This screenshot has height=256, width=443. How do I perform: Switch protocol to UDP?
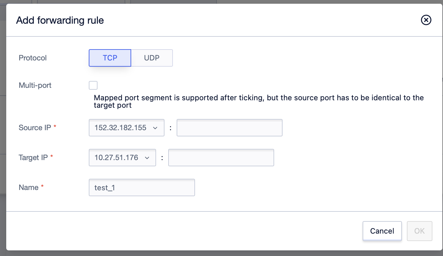[x=152, y=58]
